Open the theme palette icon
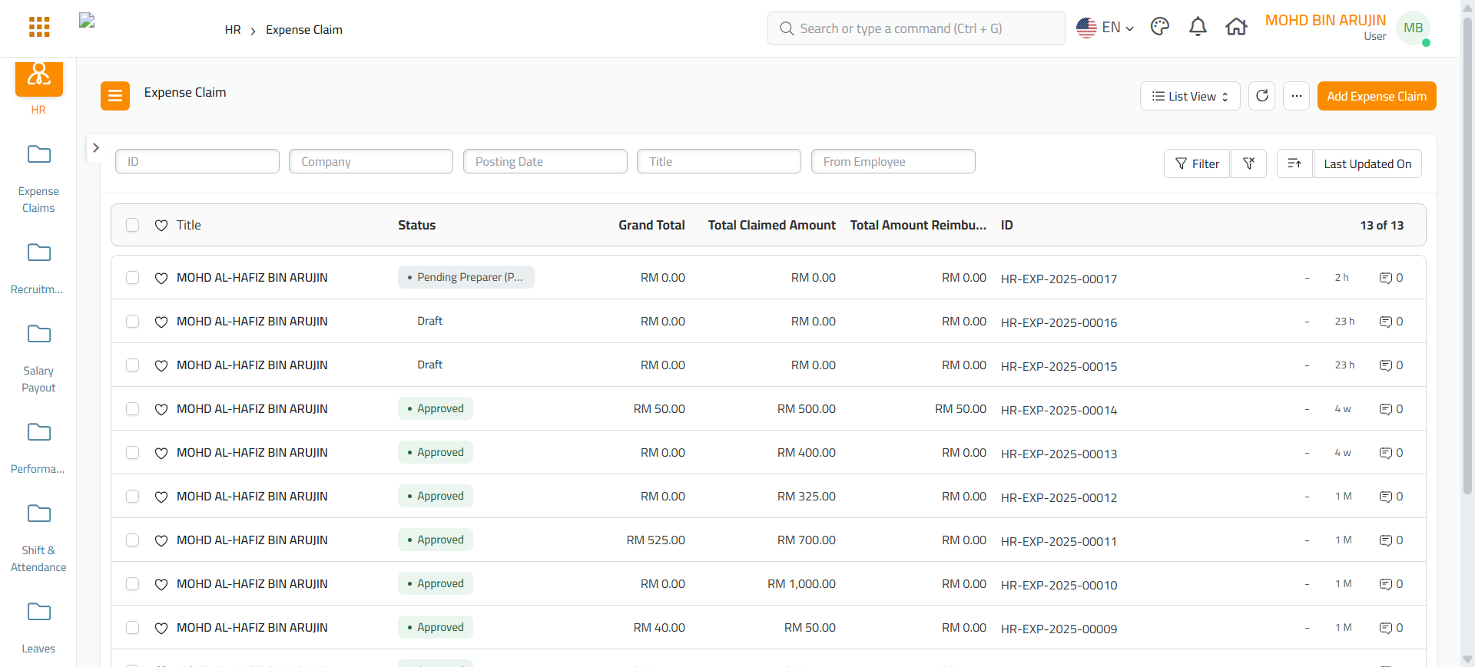Image resolution: width=1475 pixels, height=667 pixels. [1159, 28]
